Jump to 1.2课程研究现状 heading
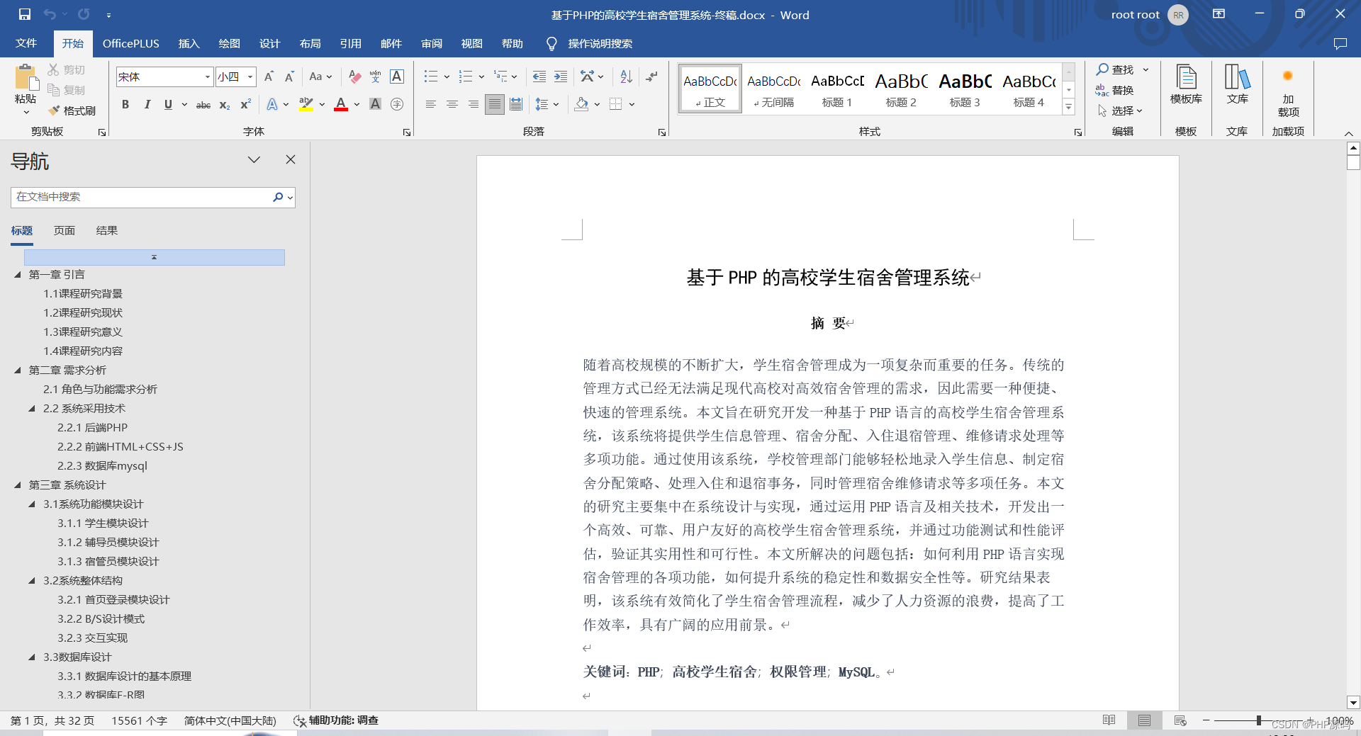 click(83, 312)
